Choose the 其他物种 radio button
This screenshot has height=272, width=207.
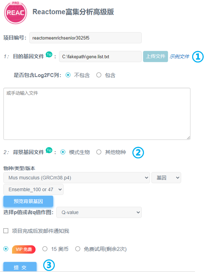(99, 152)
